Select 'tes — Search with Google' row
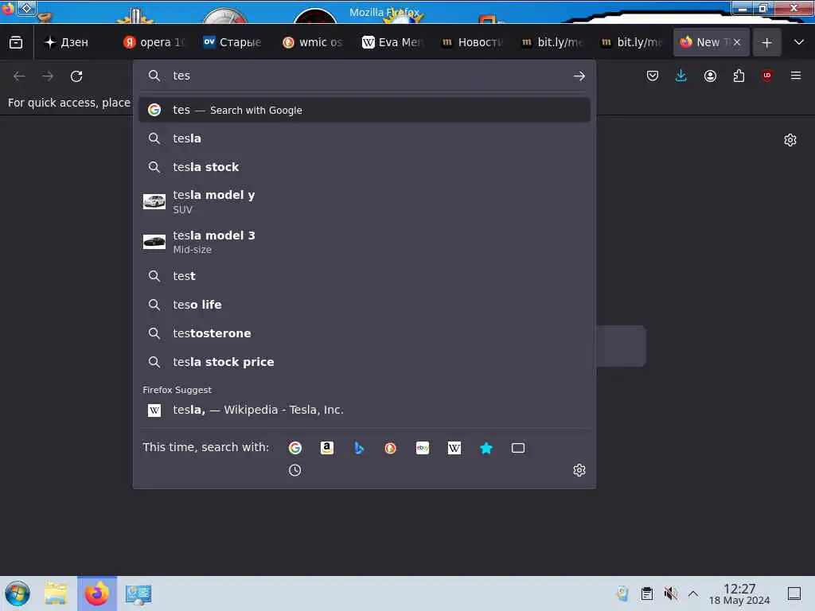The image size is (815, 611). [365, 110]
